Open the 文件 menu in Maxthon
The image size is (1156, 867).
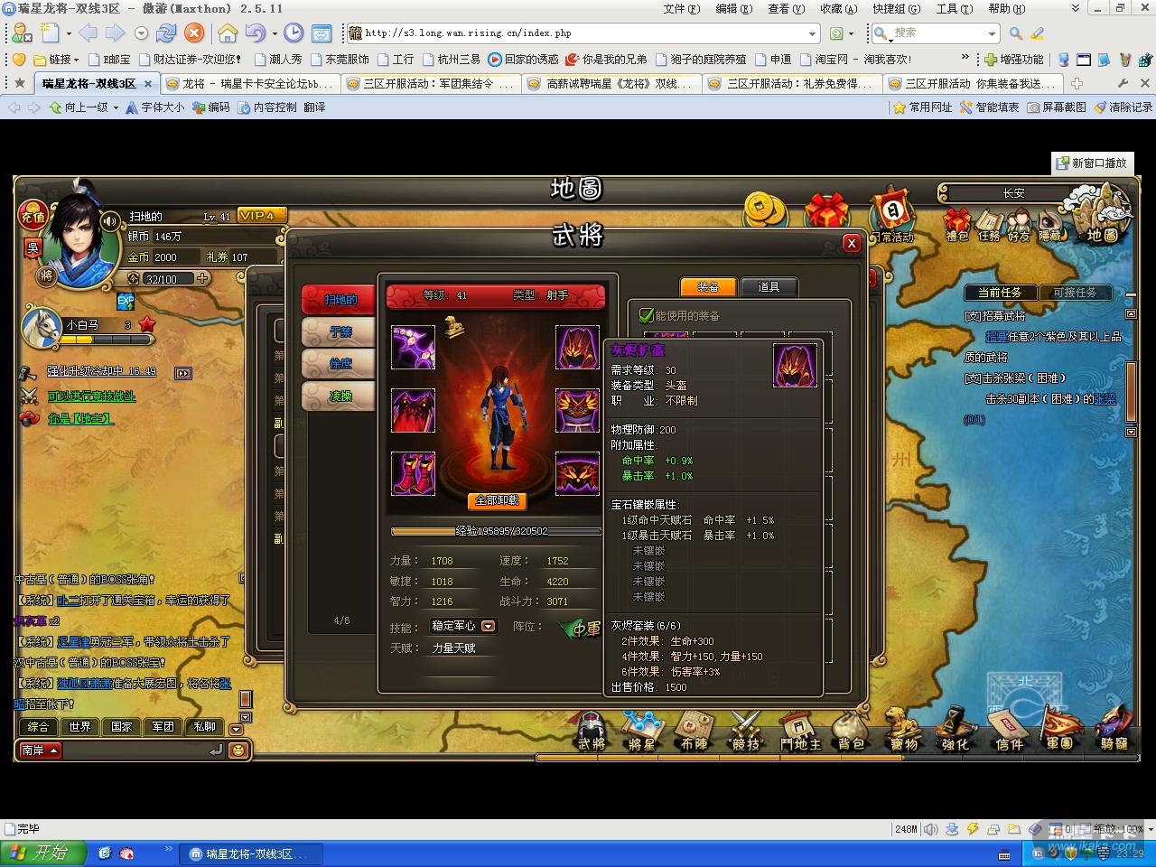[x=681, y=8]
